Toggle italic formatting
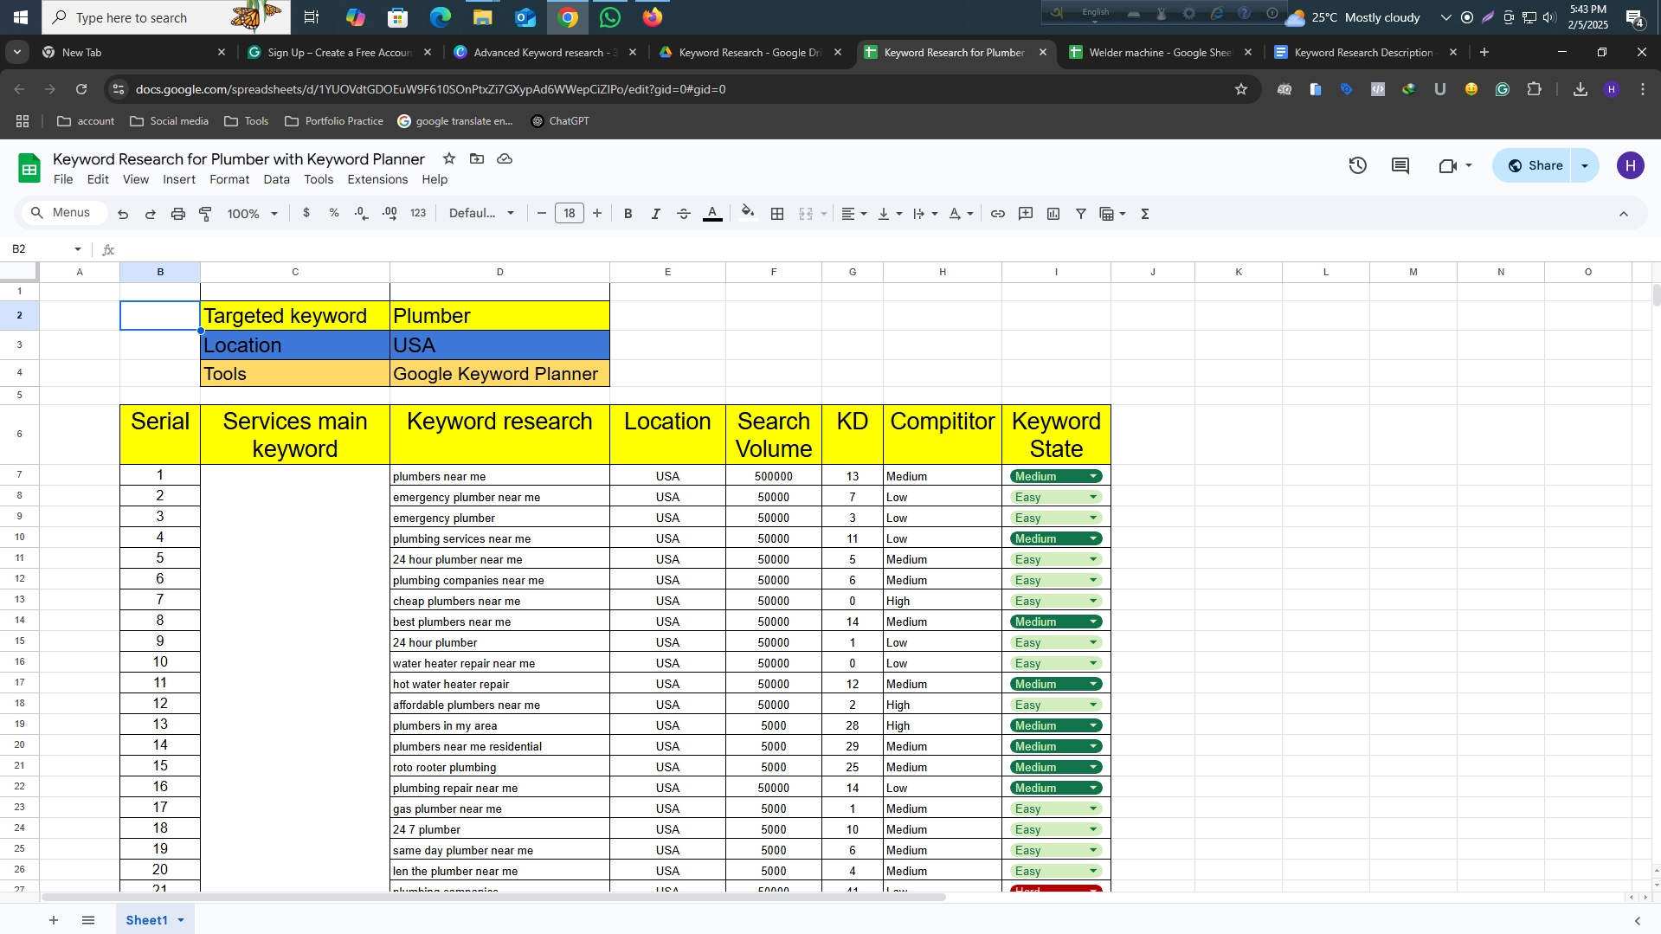 (x=655, y=214)
